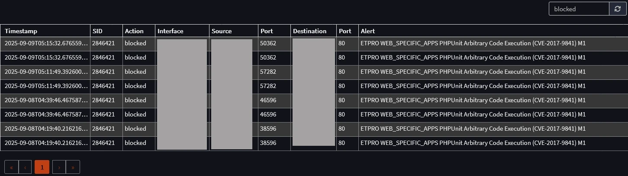Go to the next page of results
628x176 pixels.
(x=59, y=167)
